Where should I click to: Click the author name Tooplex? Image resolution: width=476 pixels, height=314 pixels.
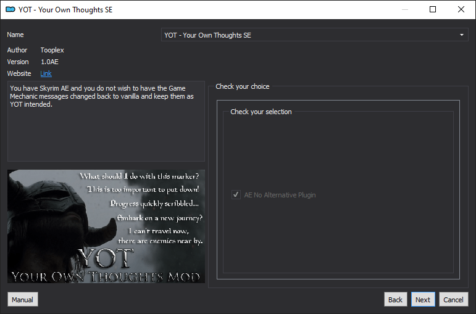[x=52, y=50]
